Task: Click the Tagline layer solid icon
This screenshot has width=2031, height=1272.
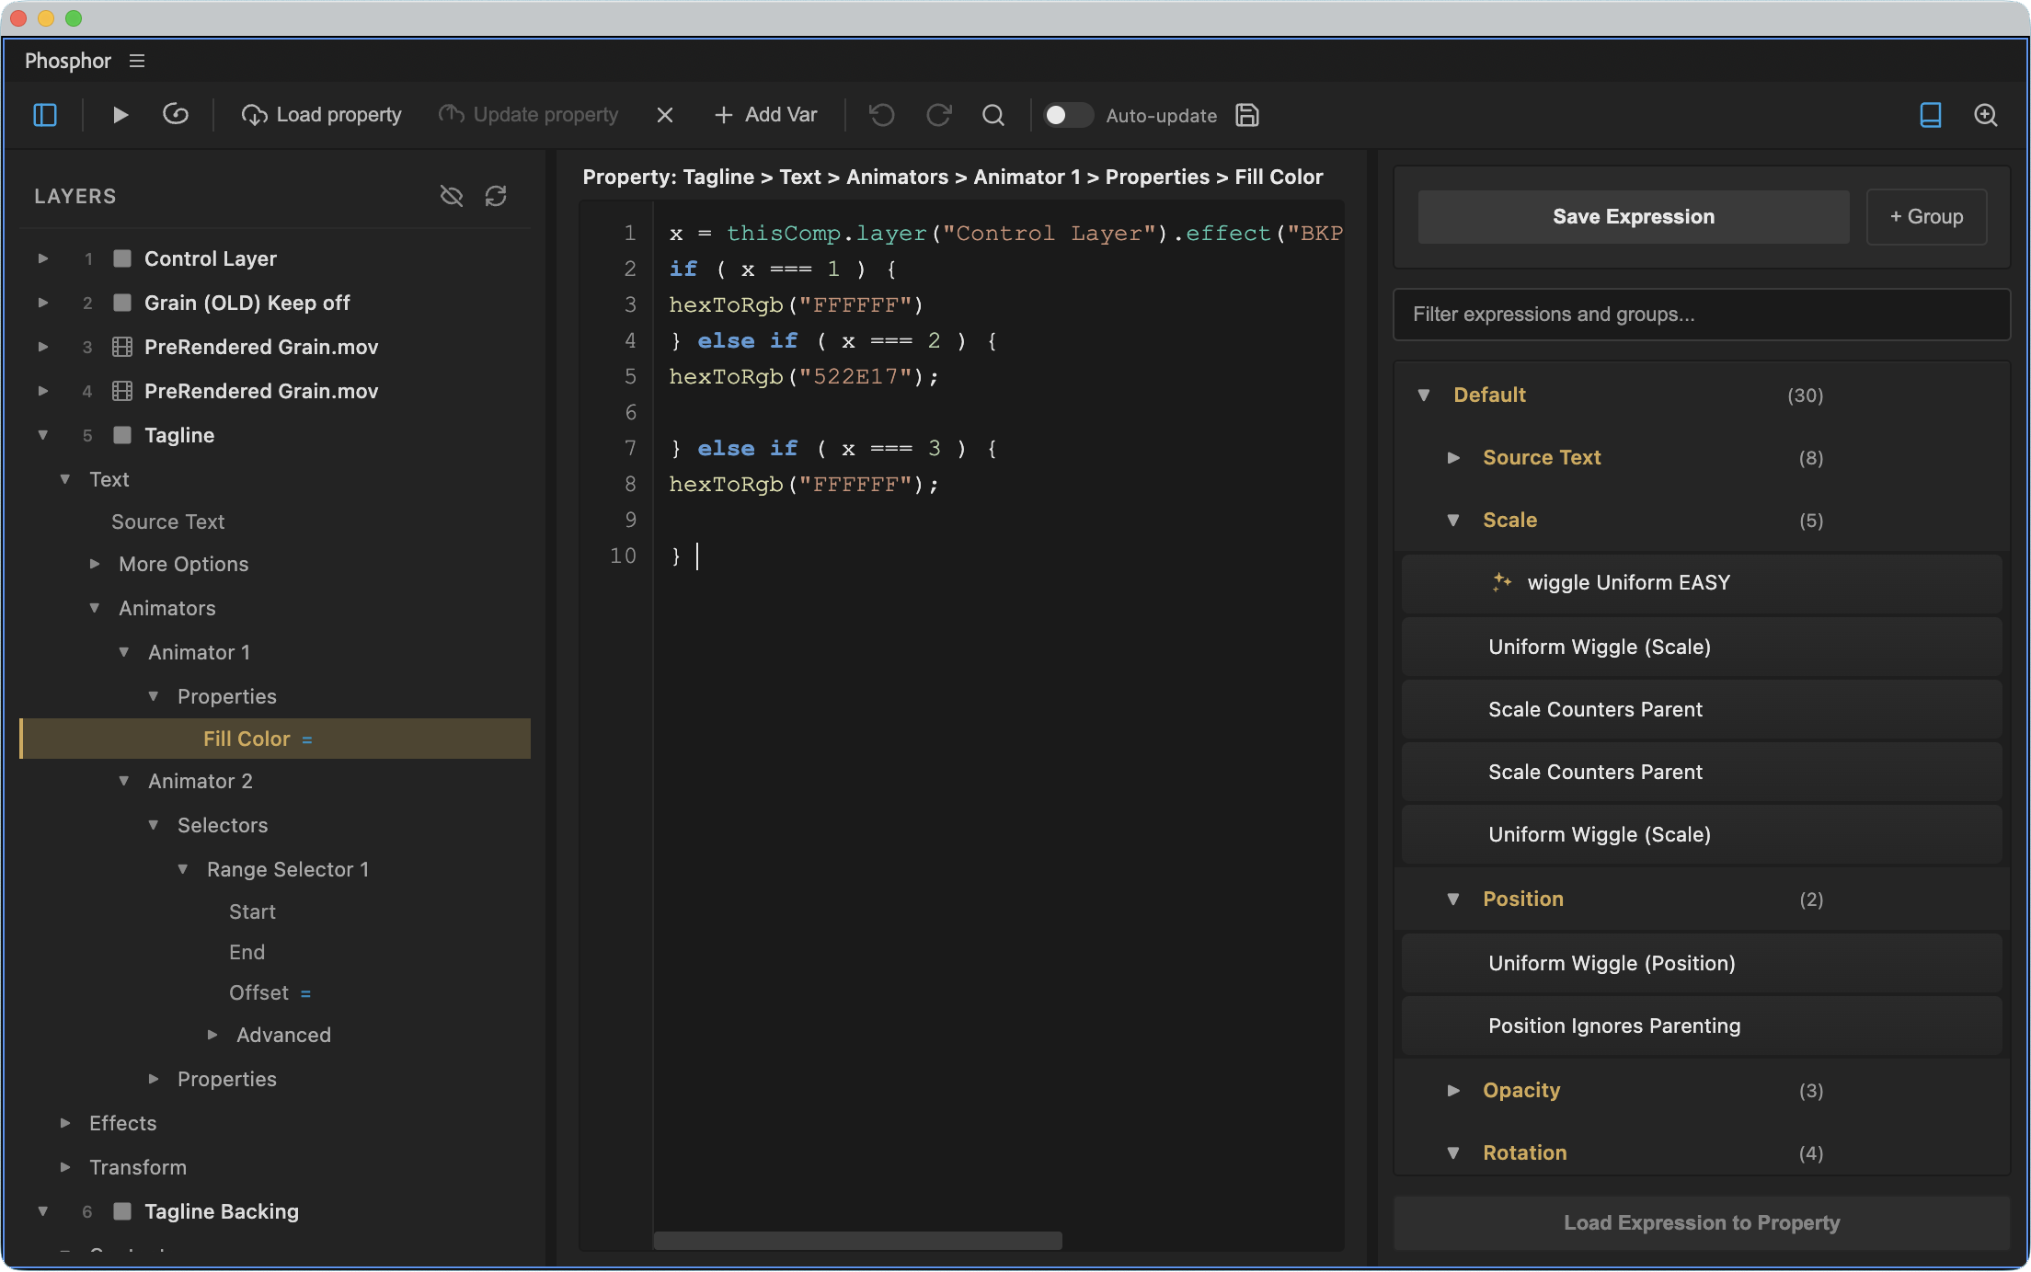Action: (x=121, y=435)
